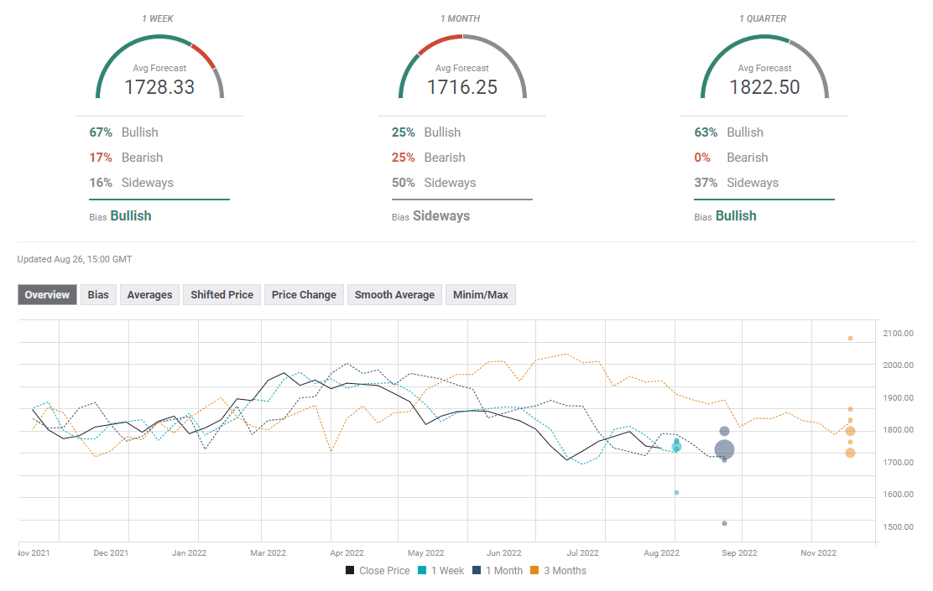Click the 1 Quarter gauge value 1822.50
The height and width of the screenshot is (591, 933).
pyautogui.click(x=764, y=87)
